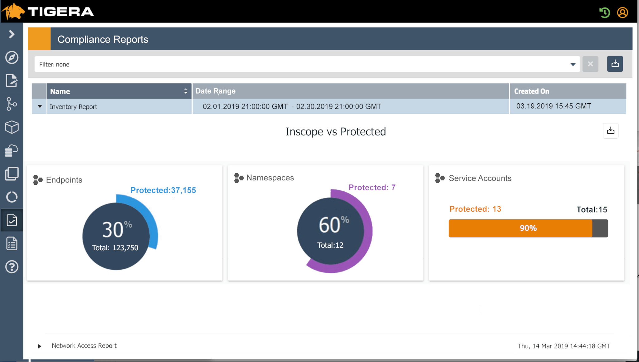Viewport: 639px width, 362px height.
Task: Clear the filter with the X button
Action: (x=590, y=64)
